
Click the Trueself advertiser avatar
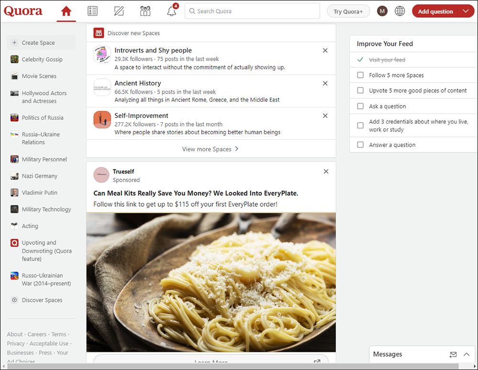coord(101,175)
